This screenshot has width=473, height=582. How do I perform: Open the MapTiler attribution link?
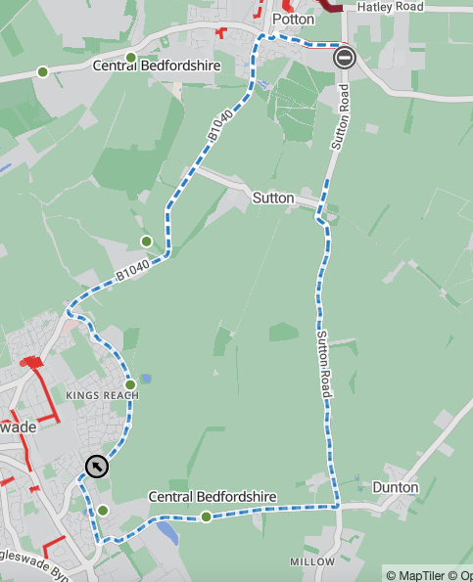click(x=415, y=575)
